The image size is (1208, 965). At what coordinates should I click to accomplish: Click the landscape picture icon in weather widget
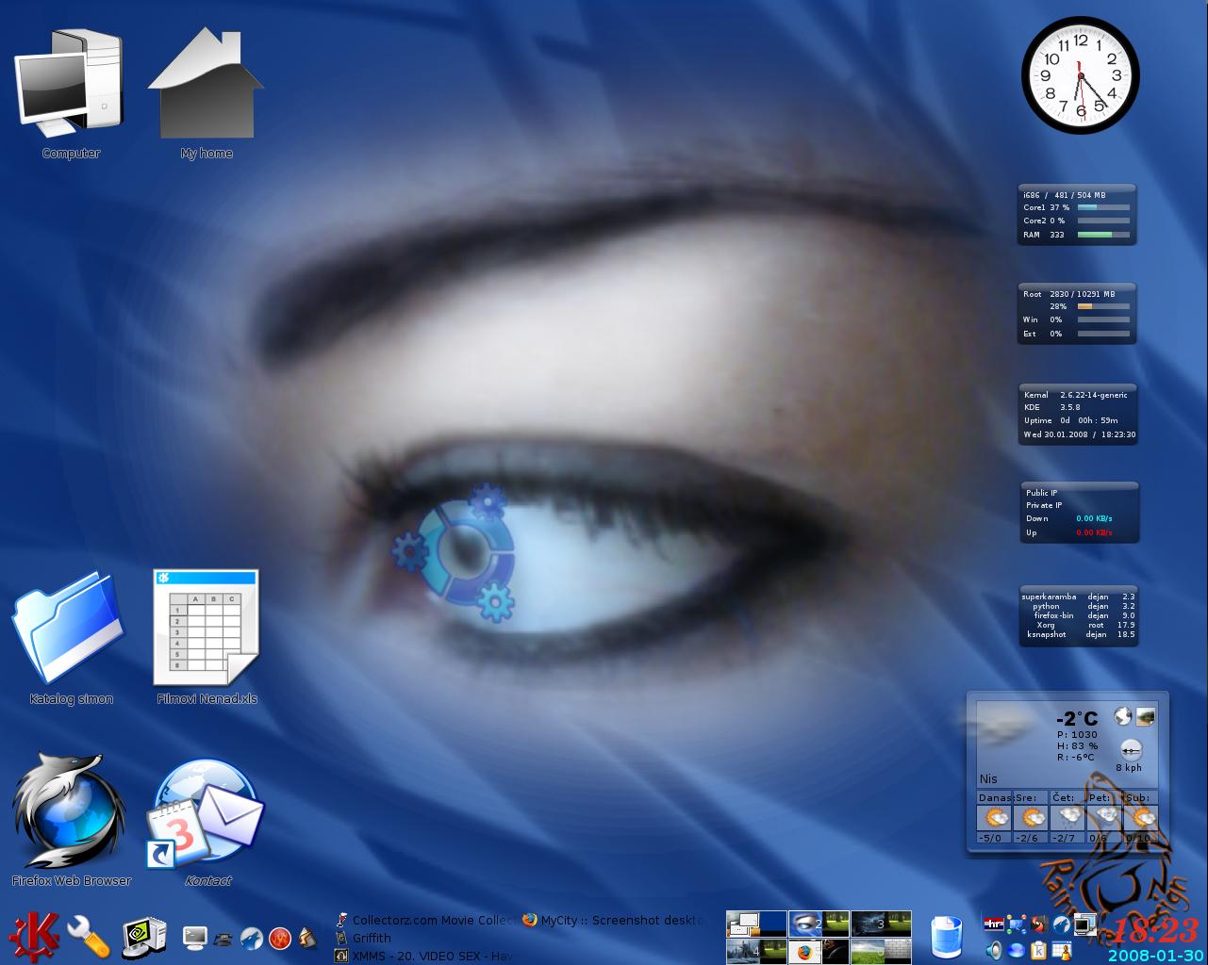1145,716
